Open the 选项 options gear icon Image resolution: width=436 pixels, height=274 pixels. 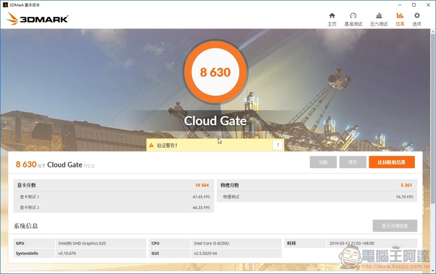pyautogui.click(x=417, y=16)
